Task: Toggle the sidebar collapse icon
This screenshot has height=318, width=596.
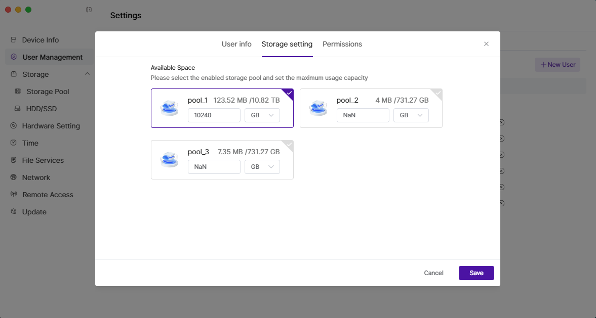Action: (x=89, y=10)
